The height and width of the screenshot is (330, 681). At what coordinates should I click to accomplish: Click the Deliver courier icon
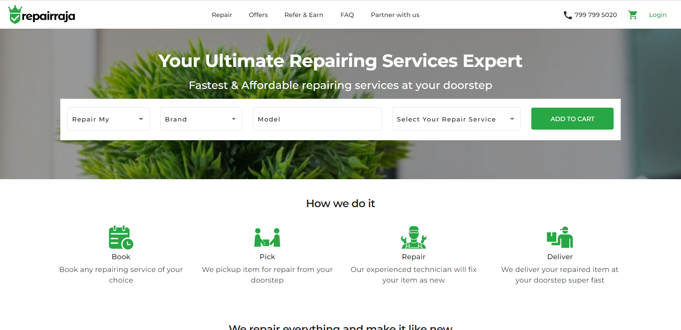[x=560, y=237]
